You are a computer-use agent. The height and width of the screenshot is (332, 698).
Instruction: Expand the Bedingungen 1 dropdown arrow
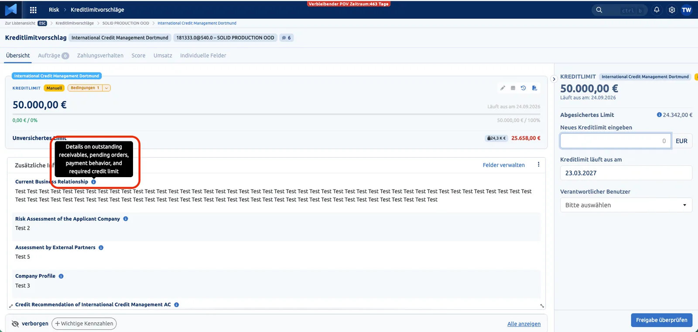pos(106,88)
